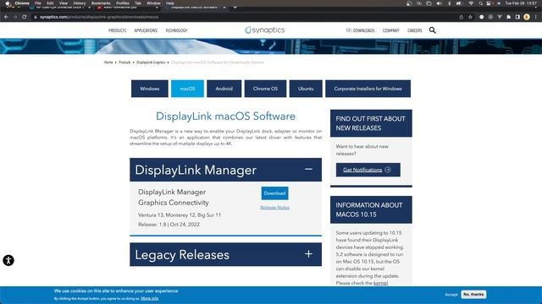Open the Downloads header link

(x=360, y=30)
